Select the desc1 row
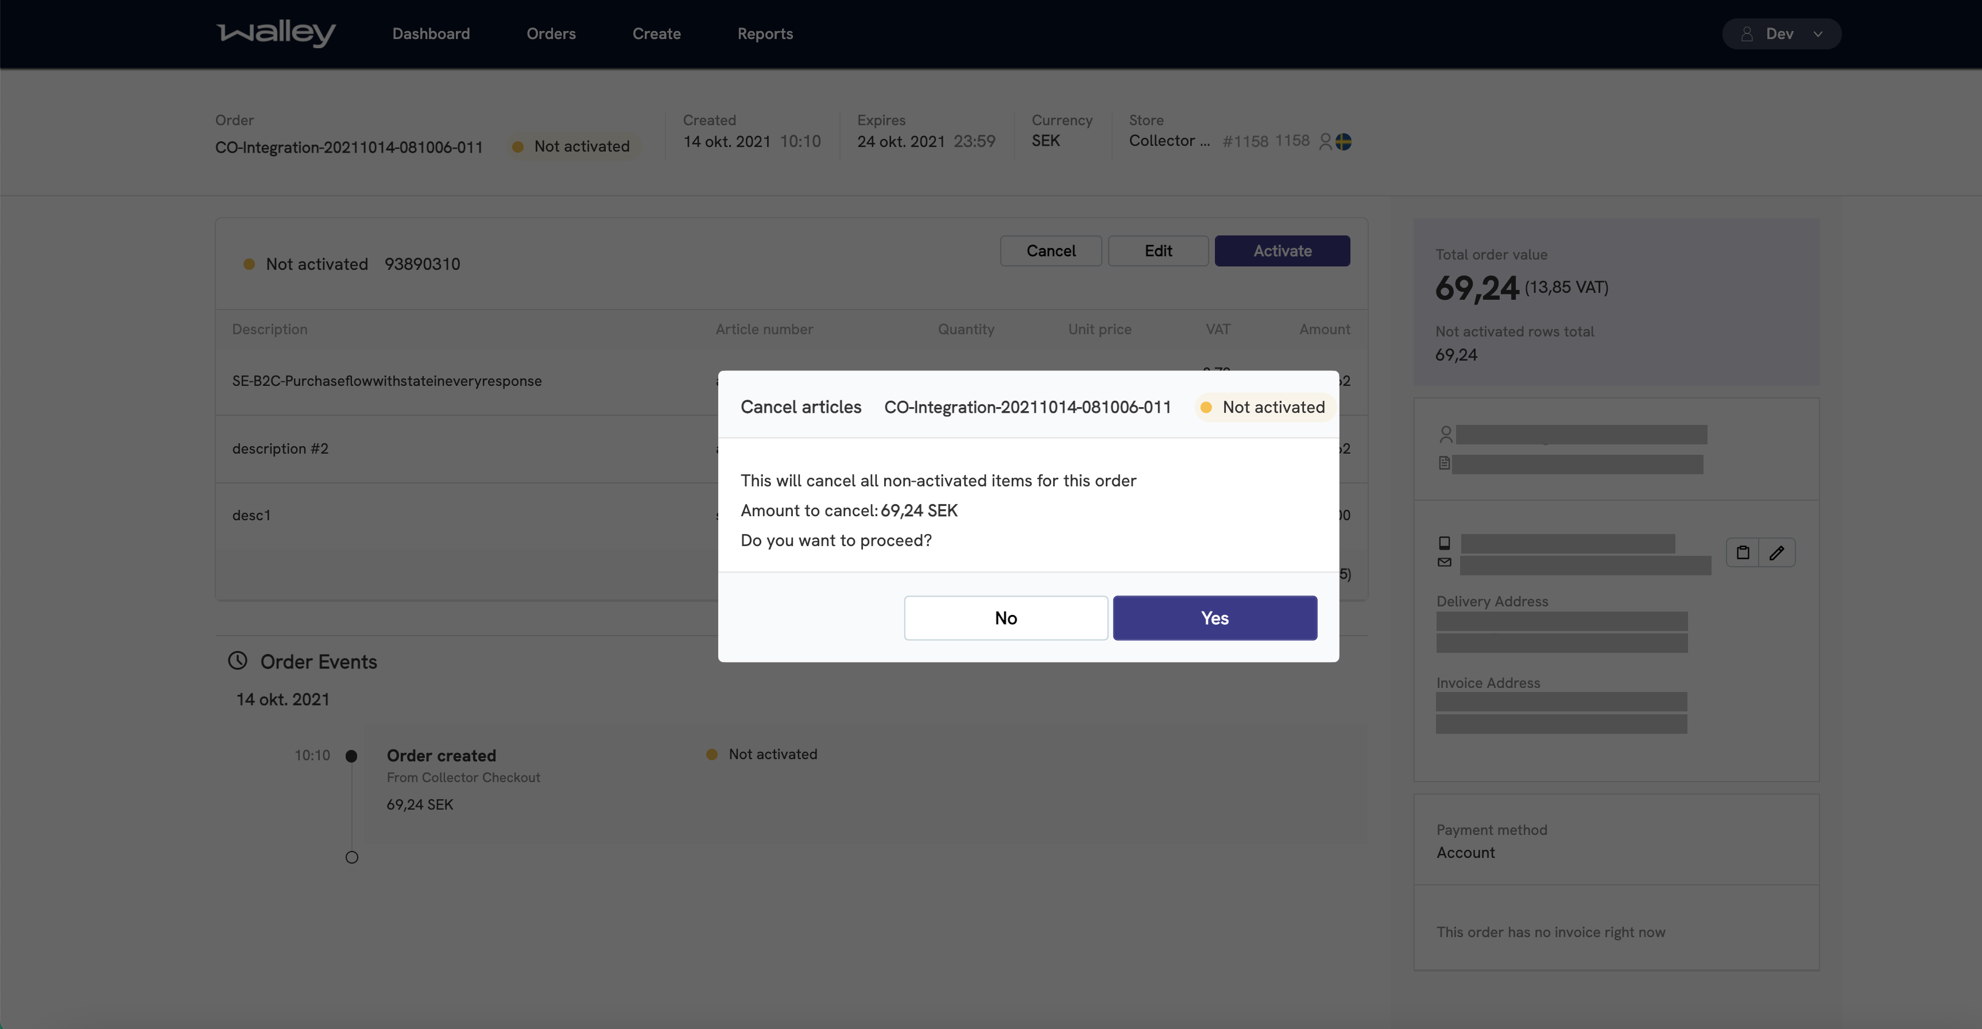 (x=791, y=516)
